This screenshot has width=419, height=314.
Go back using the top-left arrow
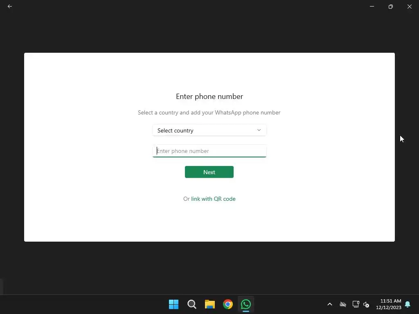[x=10, y=7]
